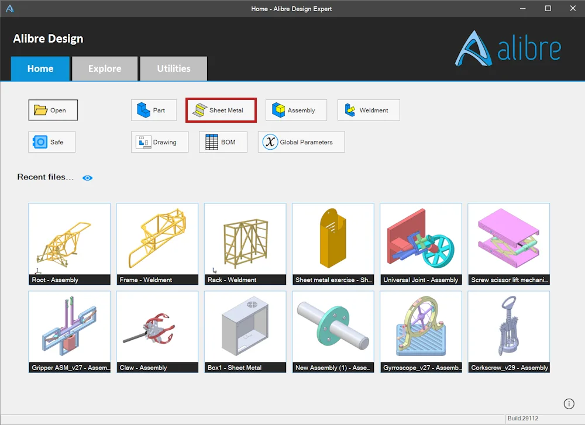
Task: Open the Corkscrew_v29 - Assembly file
Action: (x=509, y=332)
